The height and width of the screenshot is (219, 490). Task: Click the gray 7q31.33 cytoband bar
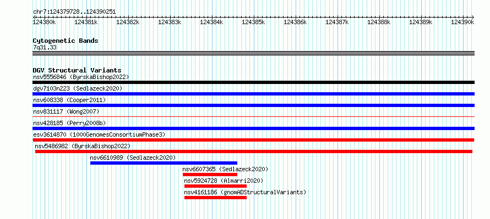pyautogui.click(x=253, y=53)
